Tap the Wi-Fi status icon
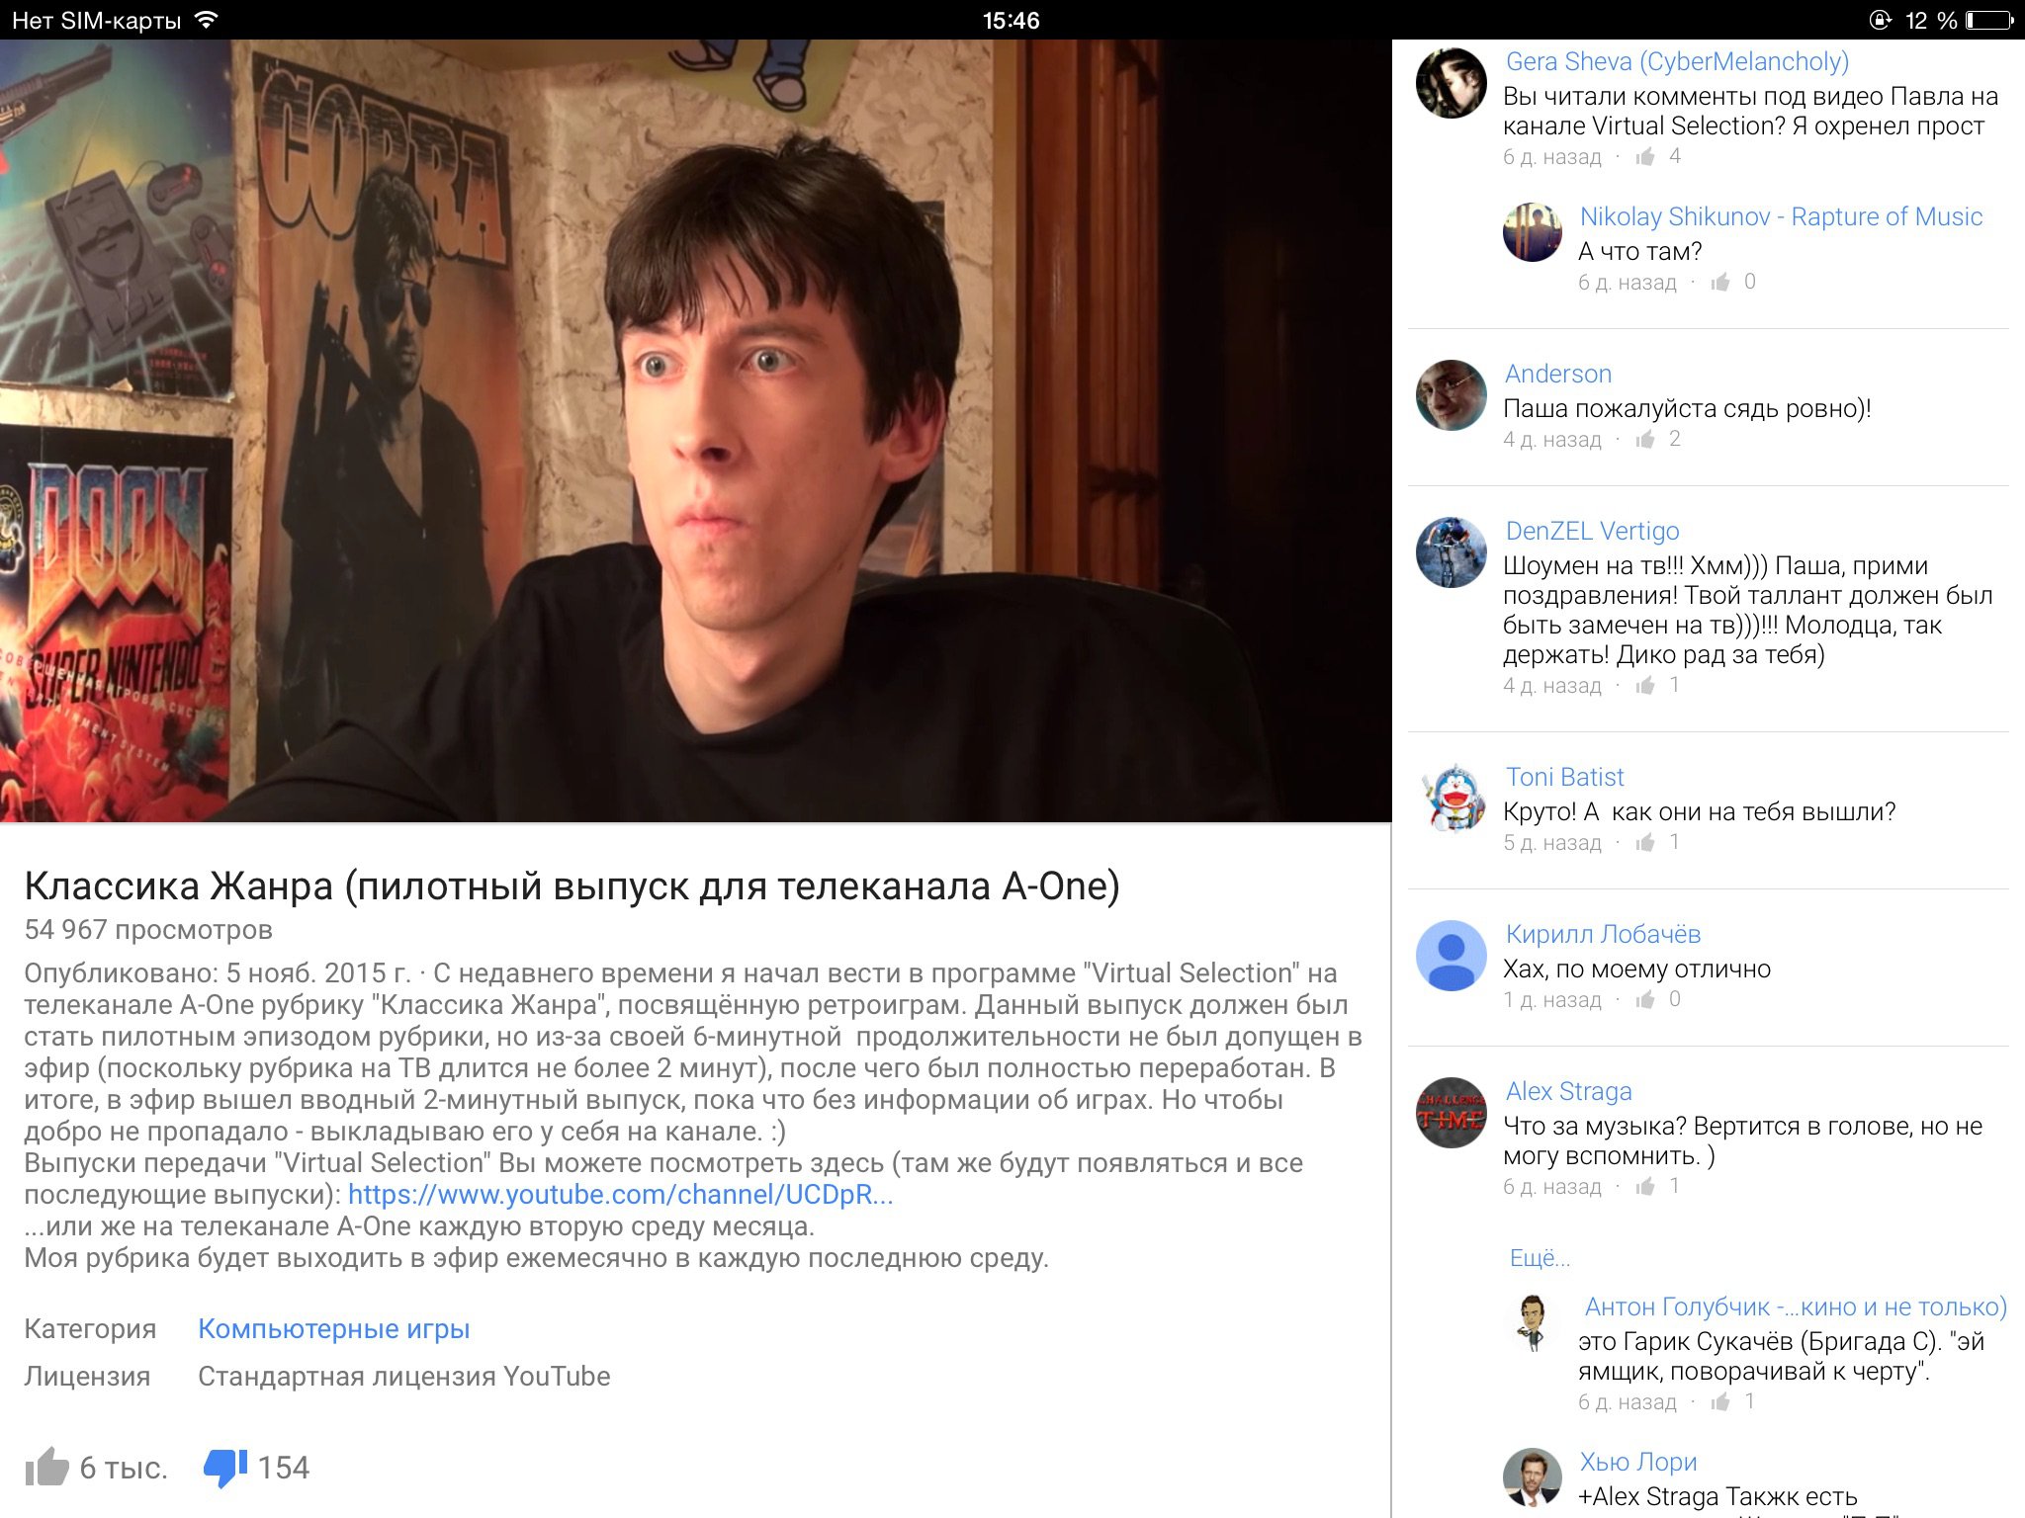Image resolution: width=2025 pixels, height=1518 pixels. point(207,20)
